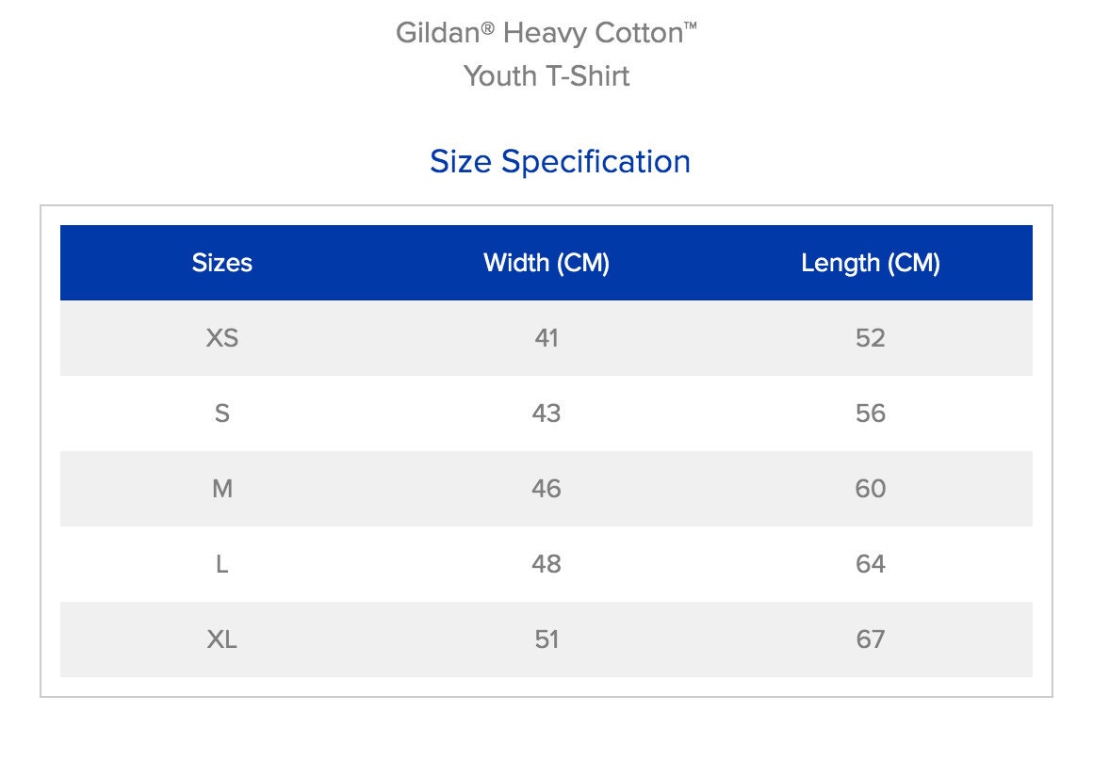Image resolution: width=1093 pixels, height=761 pixels.
Task: Select the XS size cell
Action: (x=221, y=338)
